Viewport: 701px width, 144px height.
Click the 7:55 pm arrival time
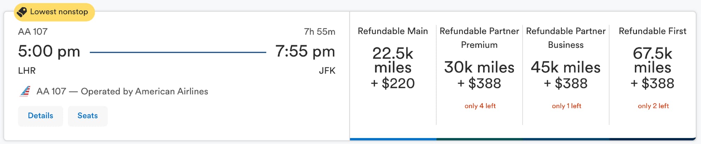click(305, 51)
